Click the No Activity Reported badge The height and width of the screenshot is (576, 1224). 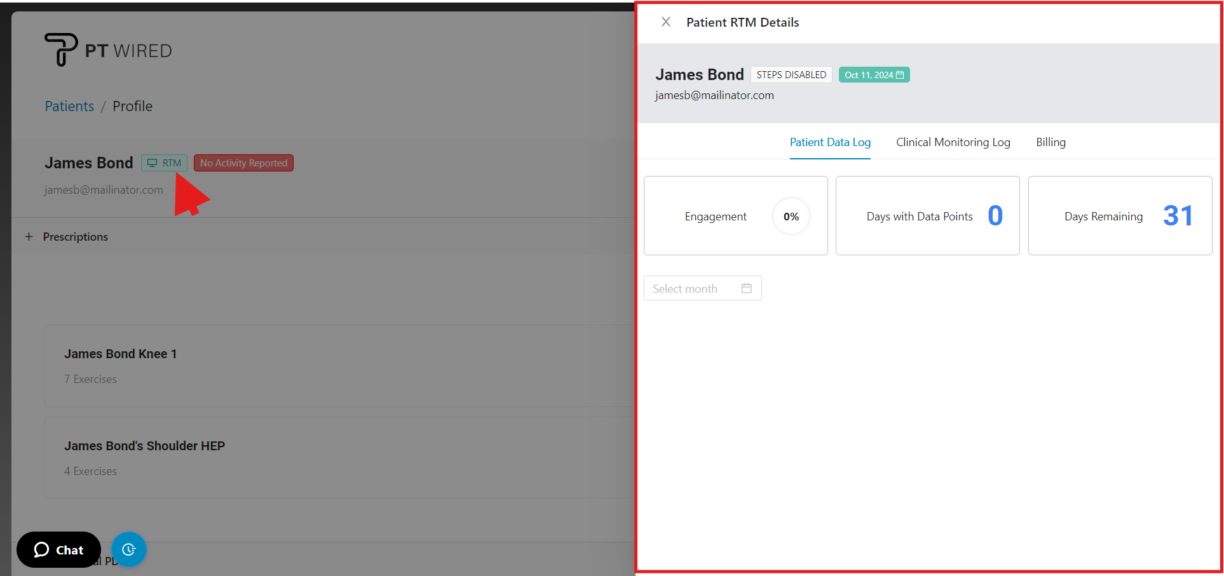243,163
